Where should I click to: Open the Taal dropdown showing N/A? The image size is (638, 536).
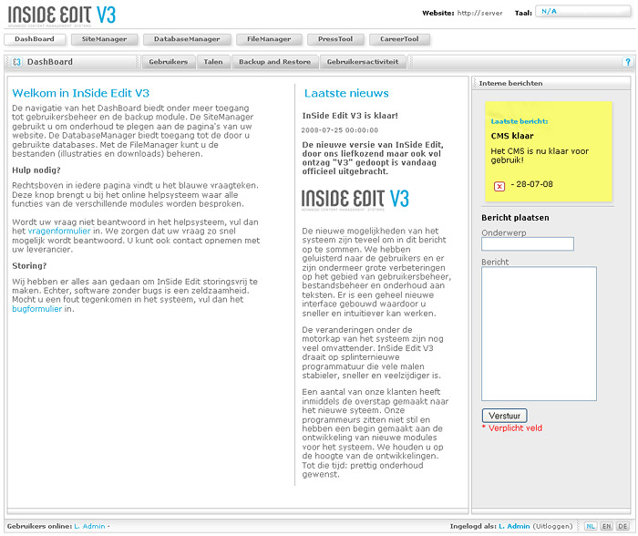[581, 12]
